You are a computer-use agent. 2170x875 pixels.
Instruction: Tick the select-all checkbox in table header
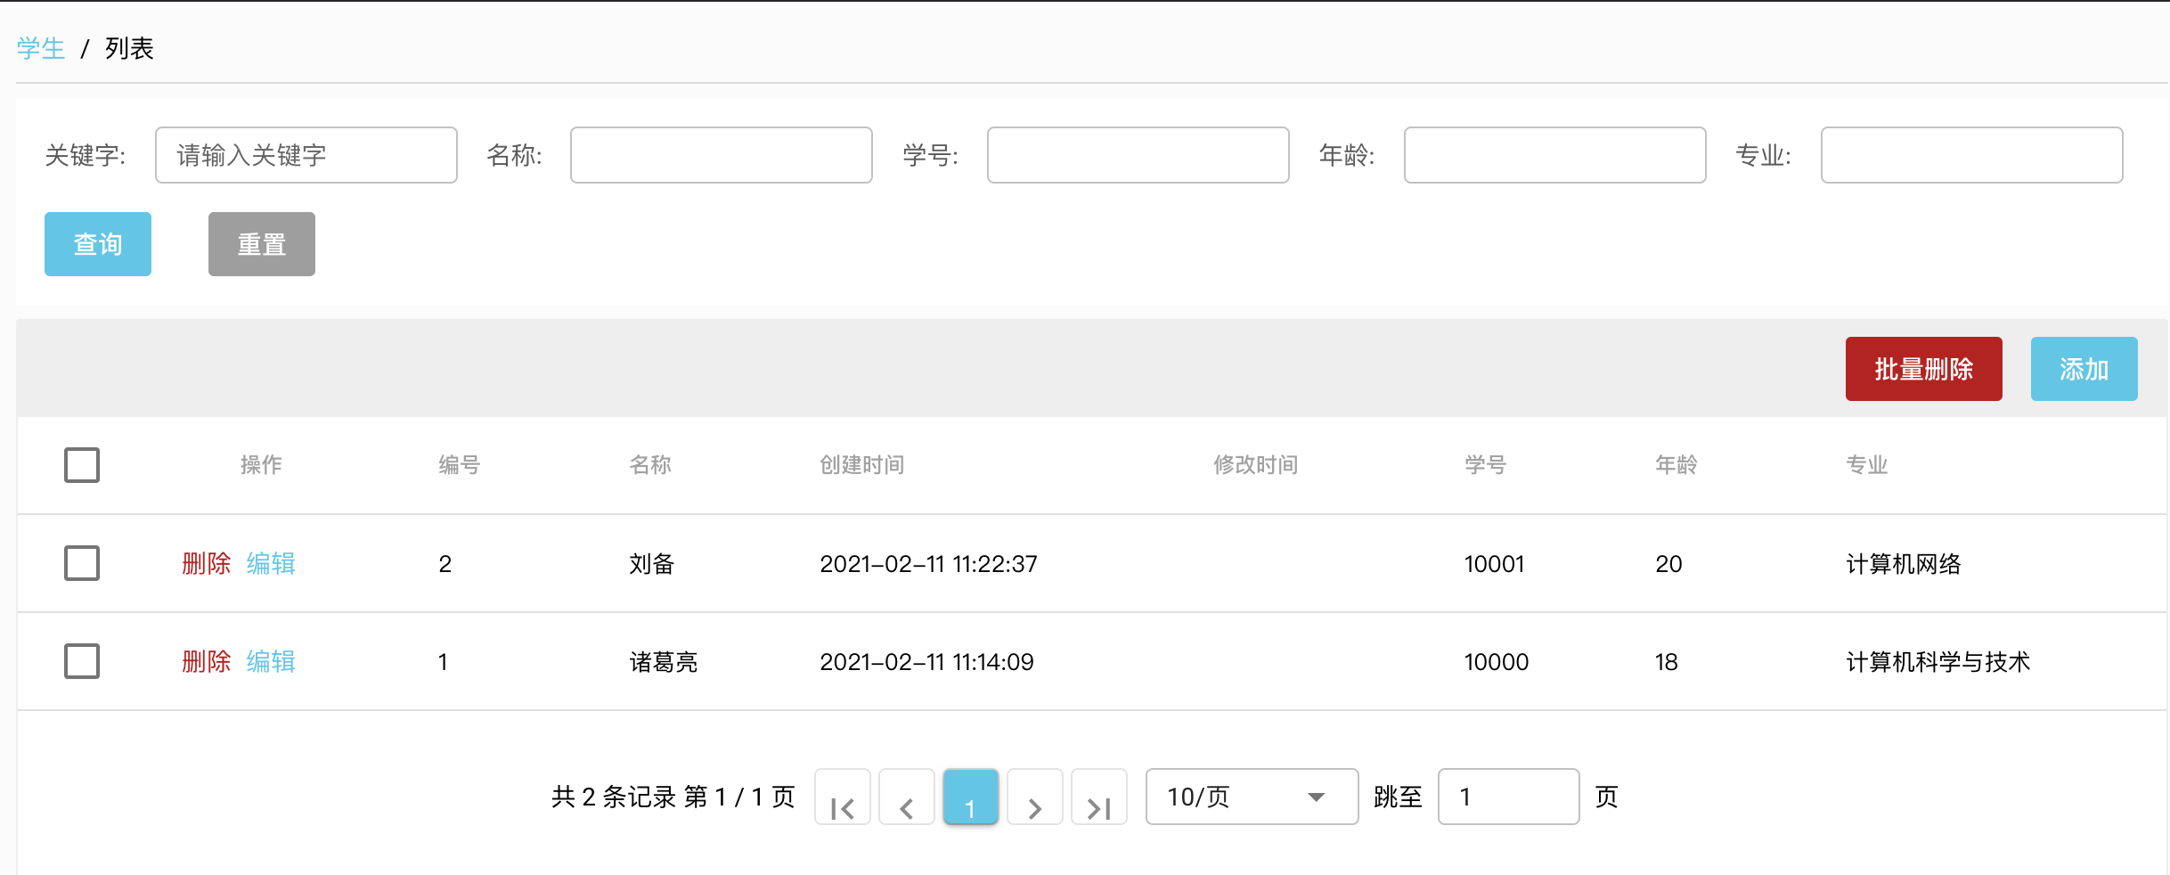[82, 465]
